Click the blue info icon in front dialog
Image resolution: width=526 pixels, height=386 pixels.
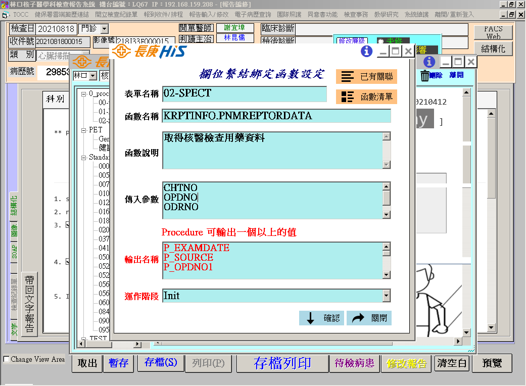coord(367,51)
